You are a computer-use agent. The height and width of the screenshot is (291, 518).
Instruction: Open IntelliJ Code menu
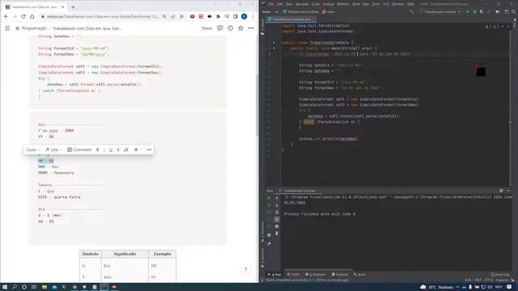point(316,4)
